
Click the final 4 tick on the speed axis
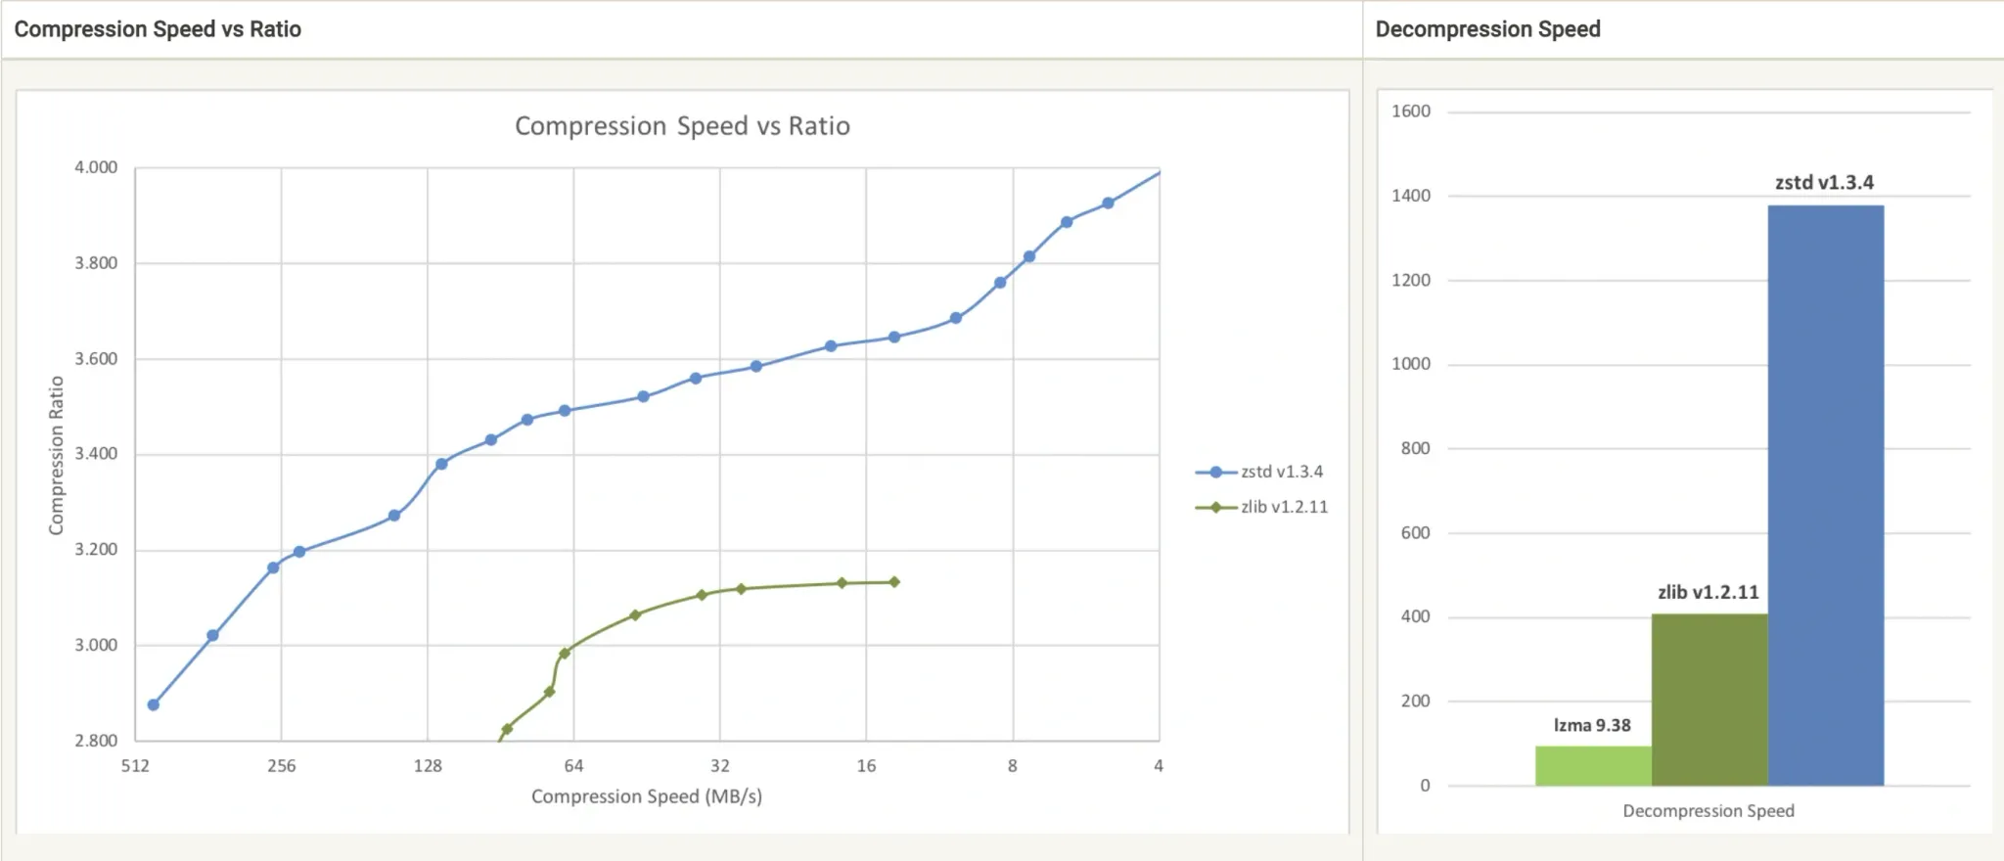click(x=1159, y=766)
